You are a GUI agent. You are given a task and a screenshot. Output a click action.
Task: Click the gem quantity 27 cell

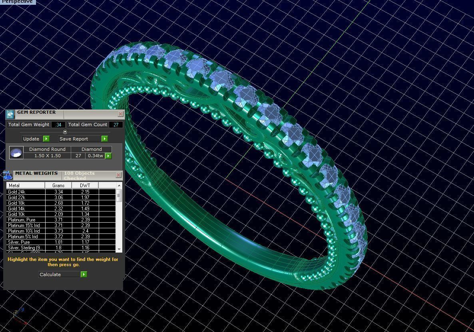tap(78, 156)
